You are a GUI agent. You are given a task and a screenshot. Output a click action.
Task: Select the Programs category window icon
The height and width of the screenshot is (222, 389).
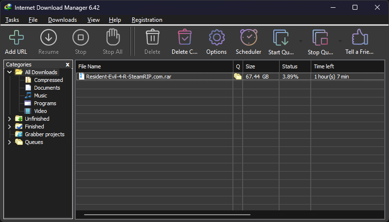coord(28,103)
